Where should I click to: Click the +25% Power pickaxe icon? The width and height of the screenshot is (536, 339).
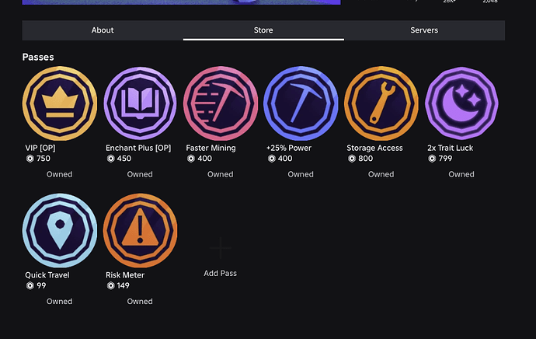point(301,103)
